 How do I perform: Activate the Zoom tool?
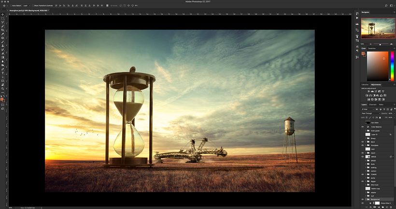pos(3,89)
